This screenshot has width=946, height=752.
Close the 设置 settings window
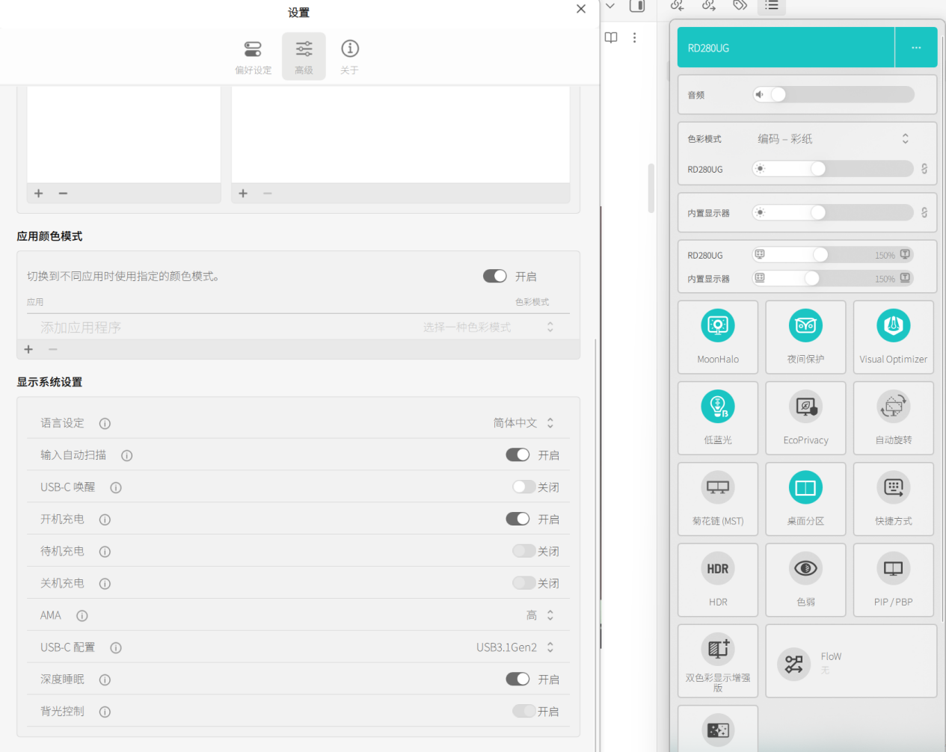581,9
